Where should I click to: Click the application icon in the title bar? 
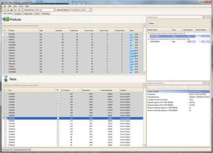tap(2, 2)
